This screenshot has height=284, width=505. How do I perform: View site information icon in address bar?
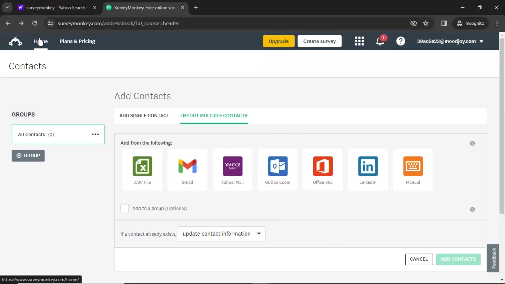coord(50,23)
